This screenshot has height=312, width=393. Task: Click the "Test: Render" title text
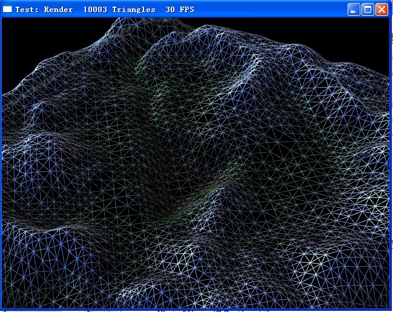tap(44, 10)
